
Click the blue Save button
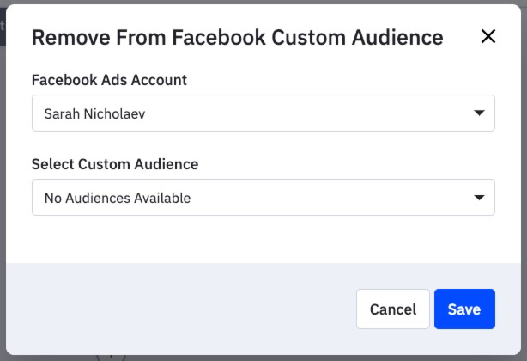(x=464, y=309)
